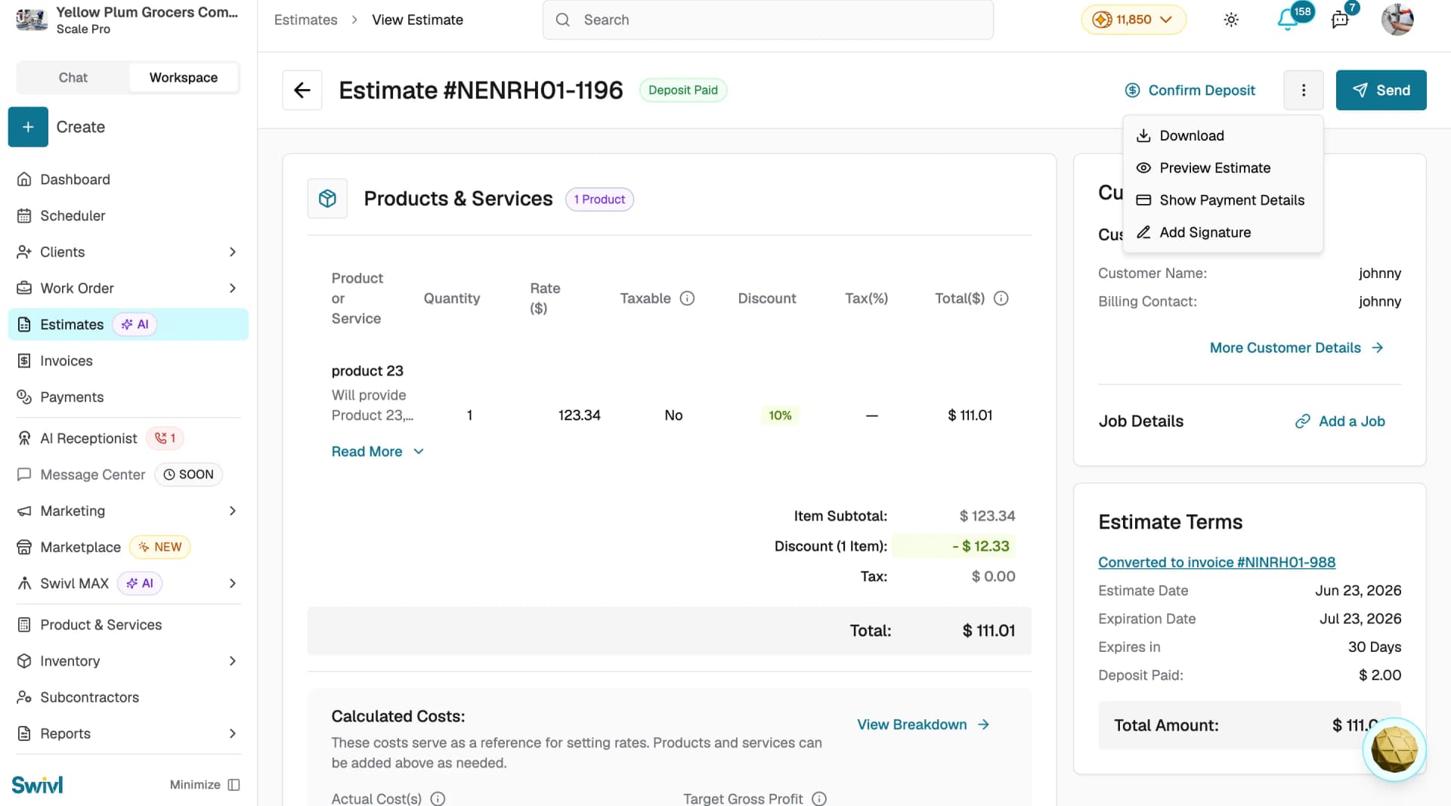Choose Add Signature from the menu
This screenshot has height=806, width=1451.
pyautogui.click(x=1223, y=233)
